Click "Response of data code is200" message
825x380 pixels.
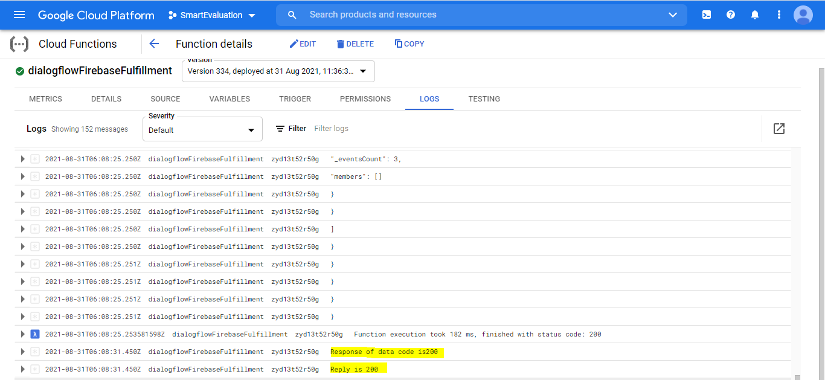[384, 352]
